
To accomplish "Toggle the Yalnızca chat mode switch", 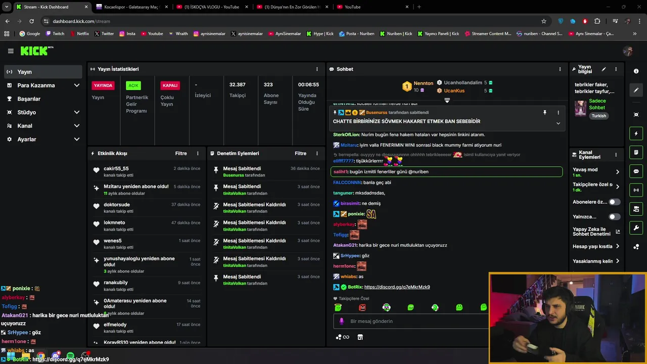I will click(x=614, y=217).
